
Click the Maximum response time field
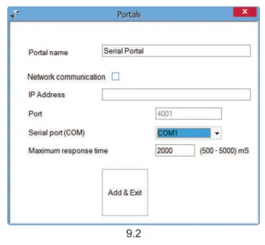point(175,151)
